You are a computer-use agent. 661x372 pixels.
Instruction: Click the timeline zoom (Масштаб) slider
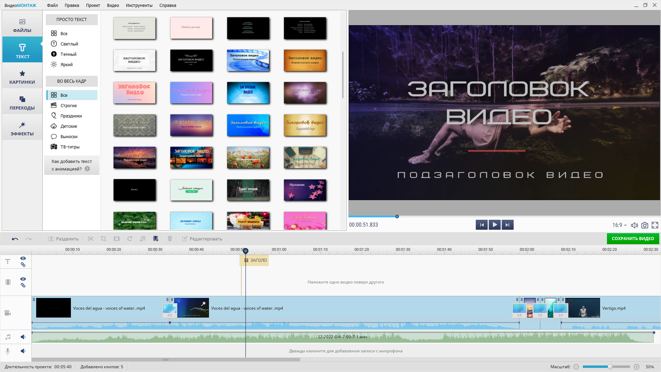point(610,367)
